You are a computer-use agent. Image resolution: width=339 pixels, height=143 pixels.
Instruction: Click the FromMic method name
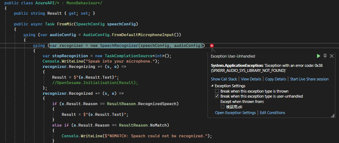[x=65, y=24]
